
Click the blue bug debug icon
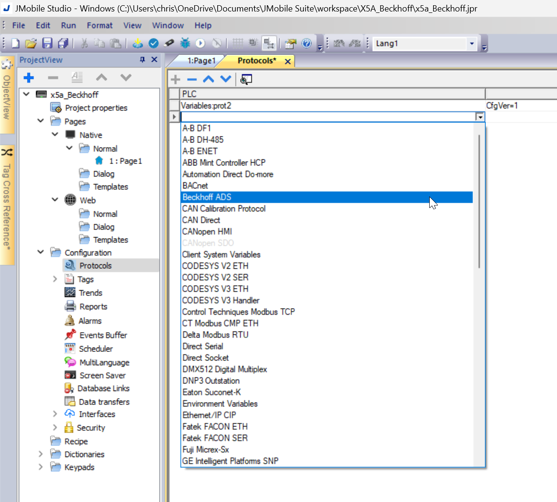[185, 44]
